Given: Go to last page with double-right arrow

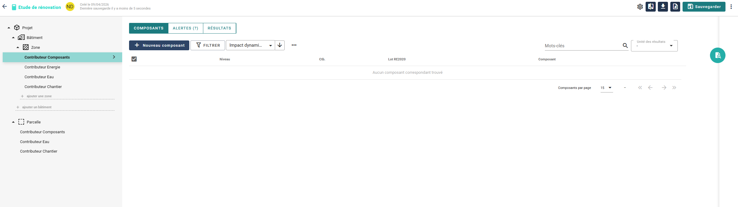Looking at the screenshot, I should tap(674, 88).
